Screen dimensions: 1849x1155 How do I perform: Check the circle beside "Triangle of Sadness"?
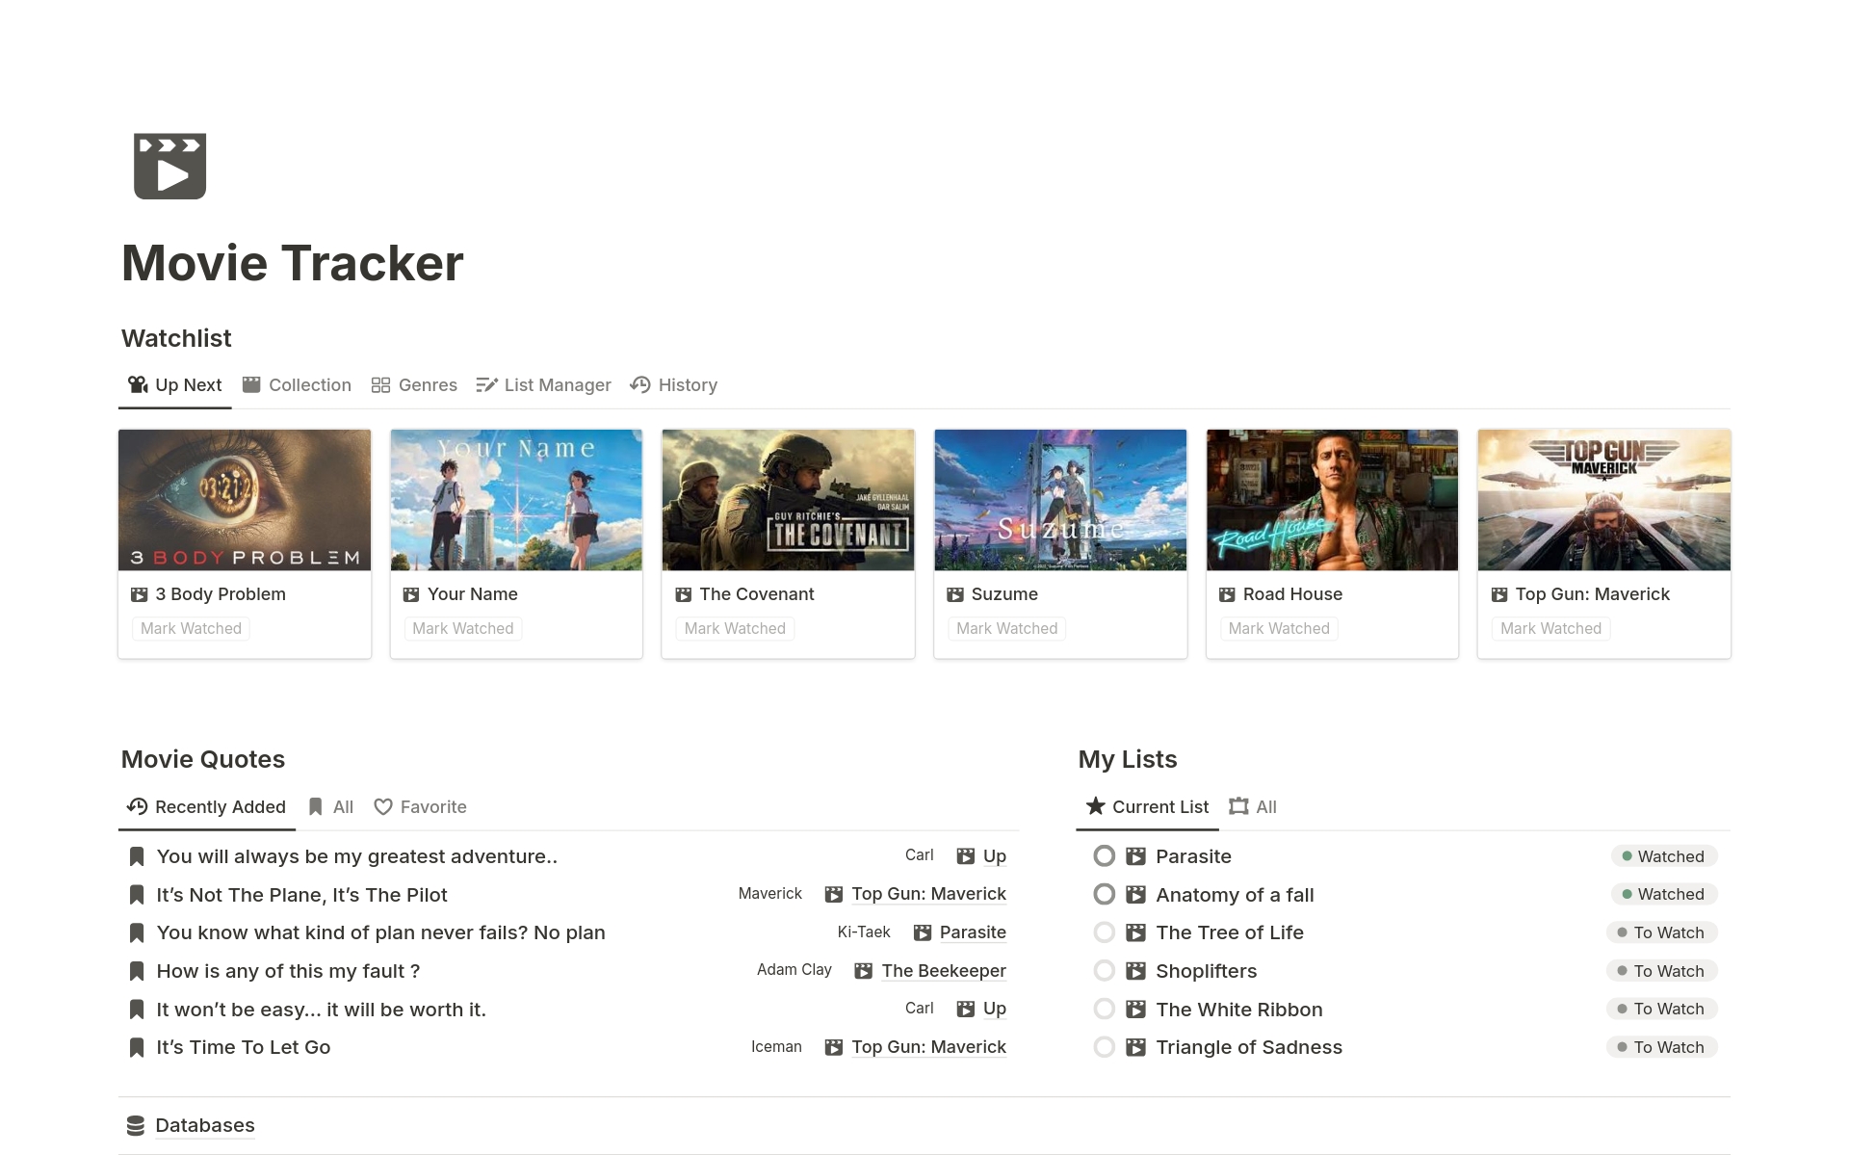point(1105,1047)
